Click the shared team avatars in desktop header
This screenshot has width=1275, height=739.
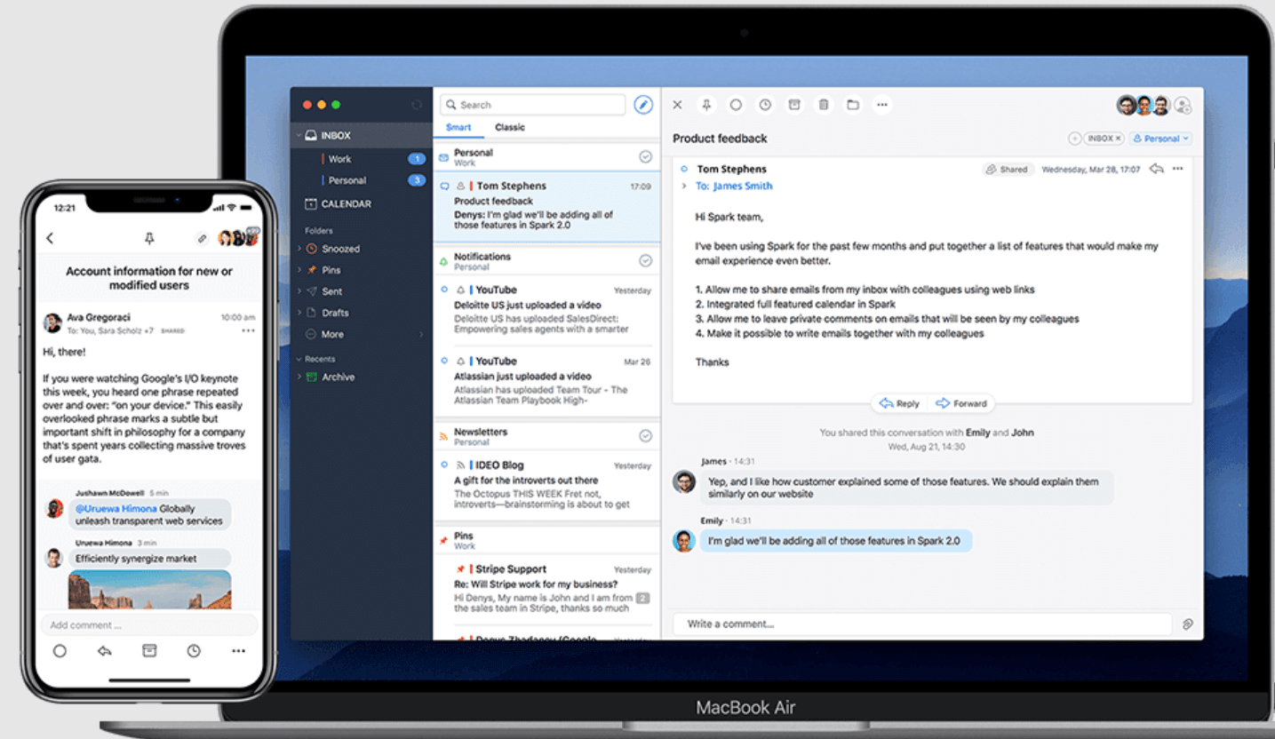click(x=1144, y=106)
